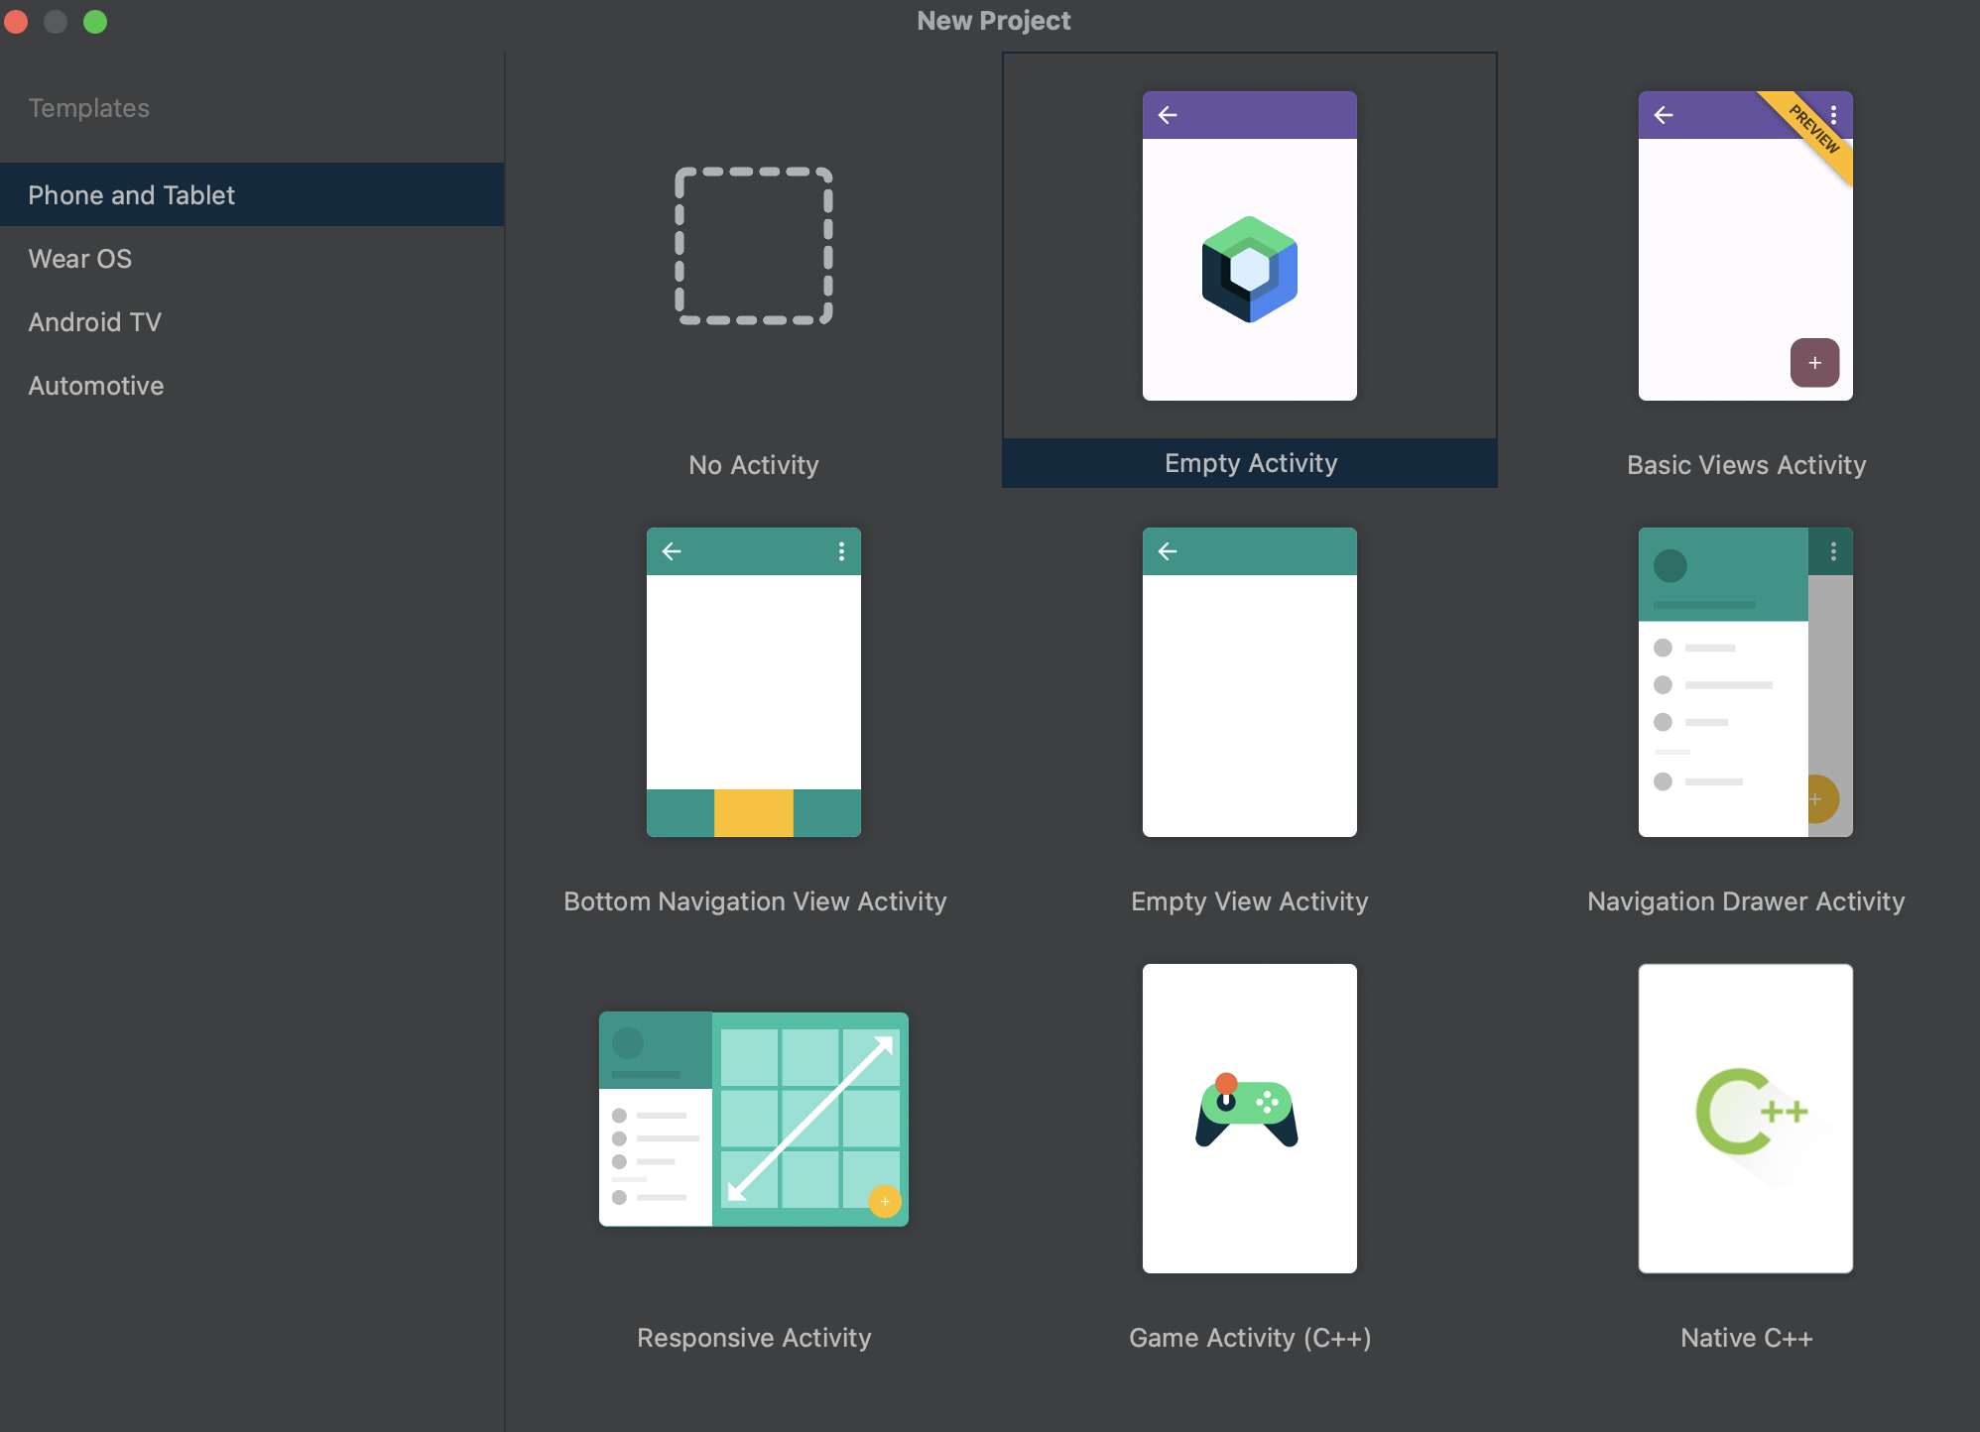The image size is (1980, 1432).
Task: Expand the Wear OS template options
Action: coord(80,258)
